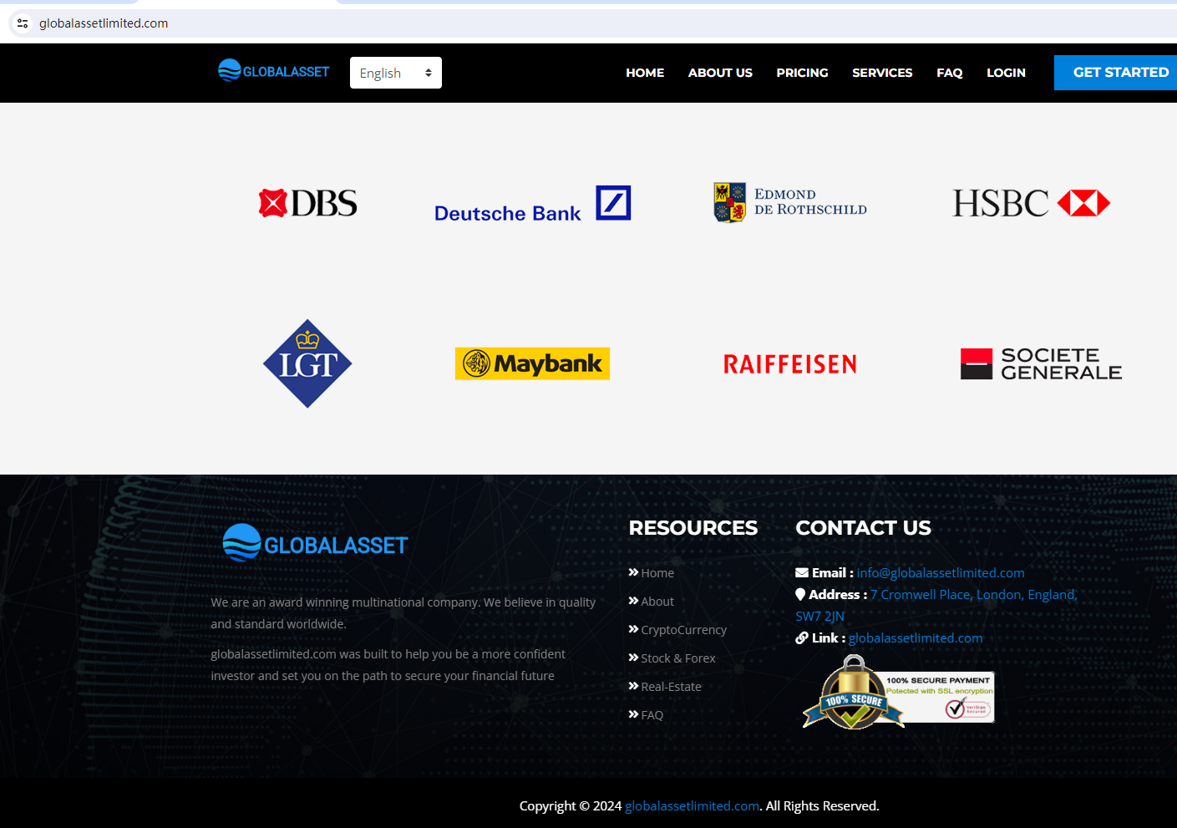
Task: Select PRICING in the navigation bar
Action: pos(802,73)
